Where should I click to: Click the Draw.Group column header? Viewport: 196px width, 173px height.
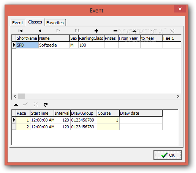click(84, 113)
